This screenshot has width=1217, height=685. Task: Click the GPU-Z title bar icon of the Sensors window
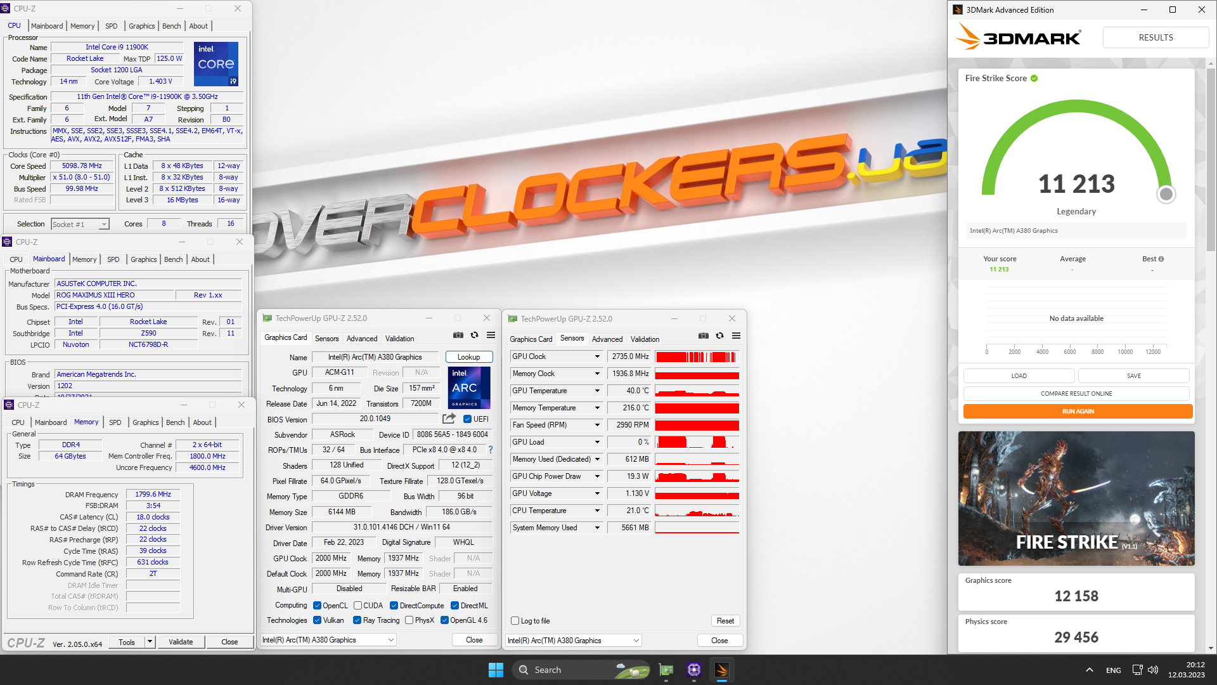[512, 318]
